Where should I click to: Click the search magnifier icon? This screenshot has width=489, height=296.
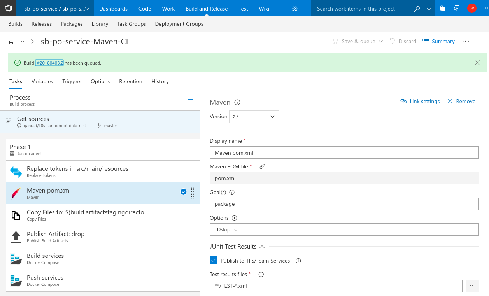click(x=417, y=9)
